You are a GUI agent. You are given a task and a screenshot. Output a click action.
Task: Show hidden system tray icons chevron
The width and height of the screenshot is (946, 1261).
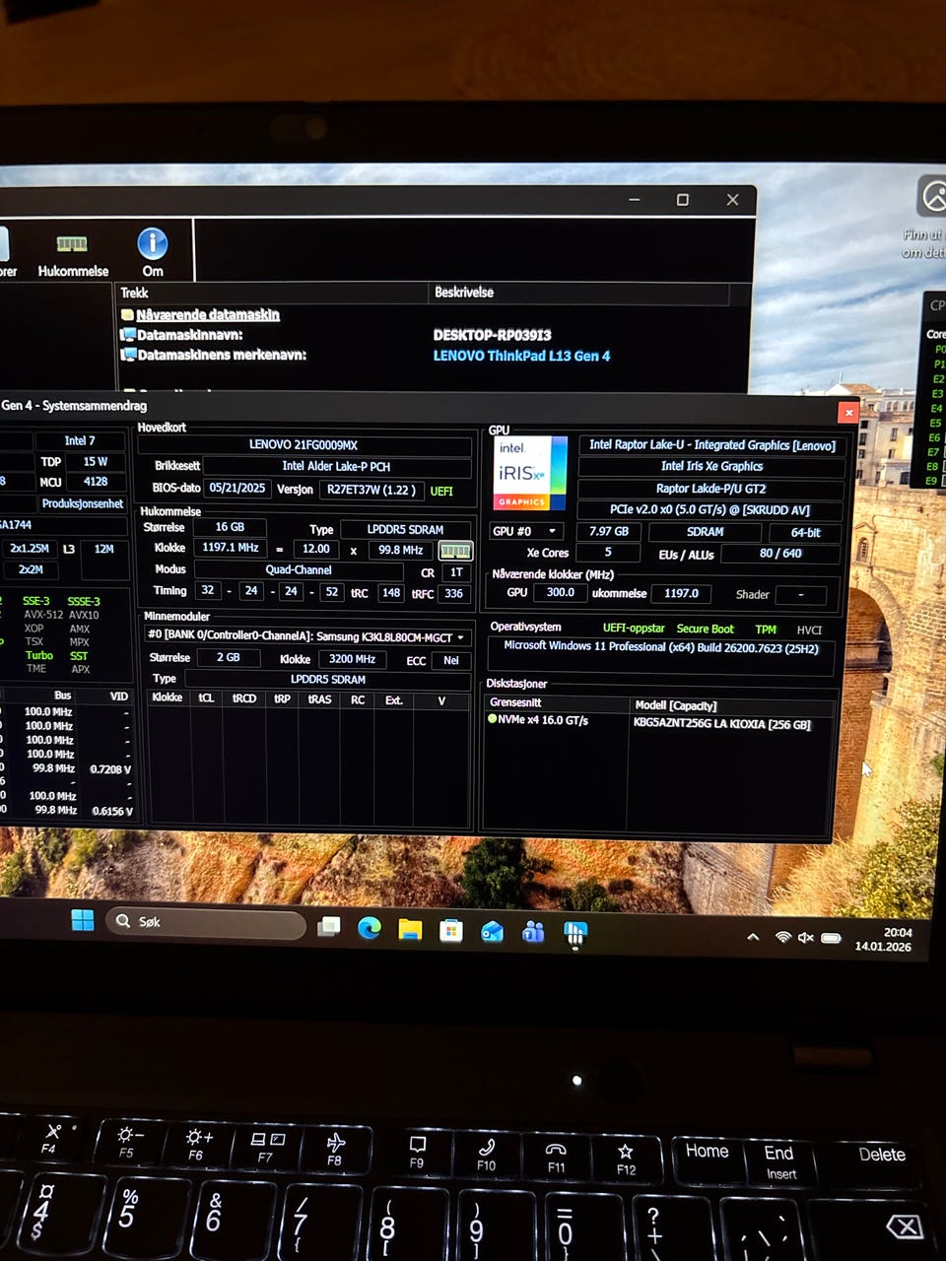(x=753, y=937)
